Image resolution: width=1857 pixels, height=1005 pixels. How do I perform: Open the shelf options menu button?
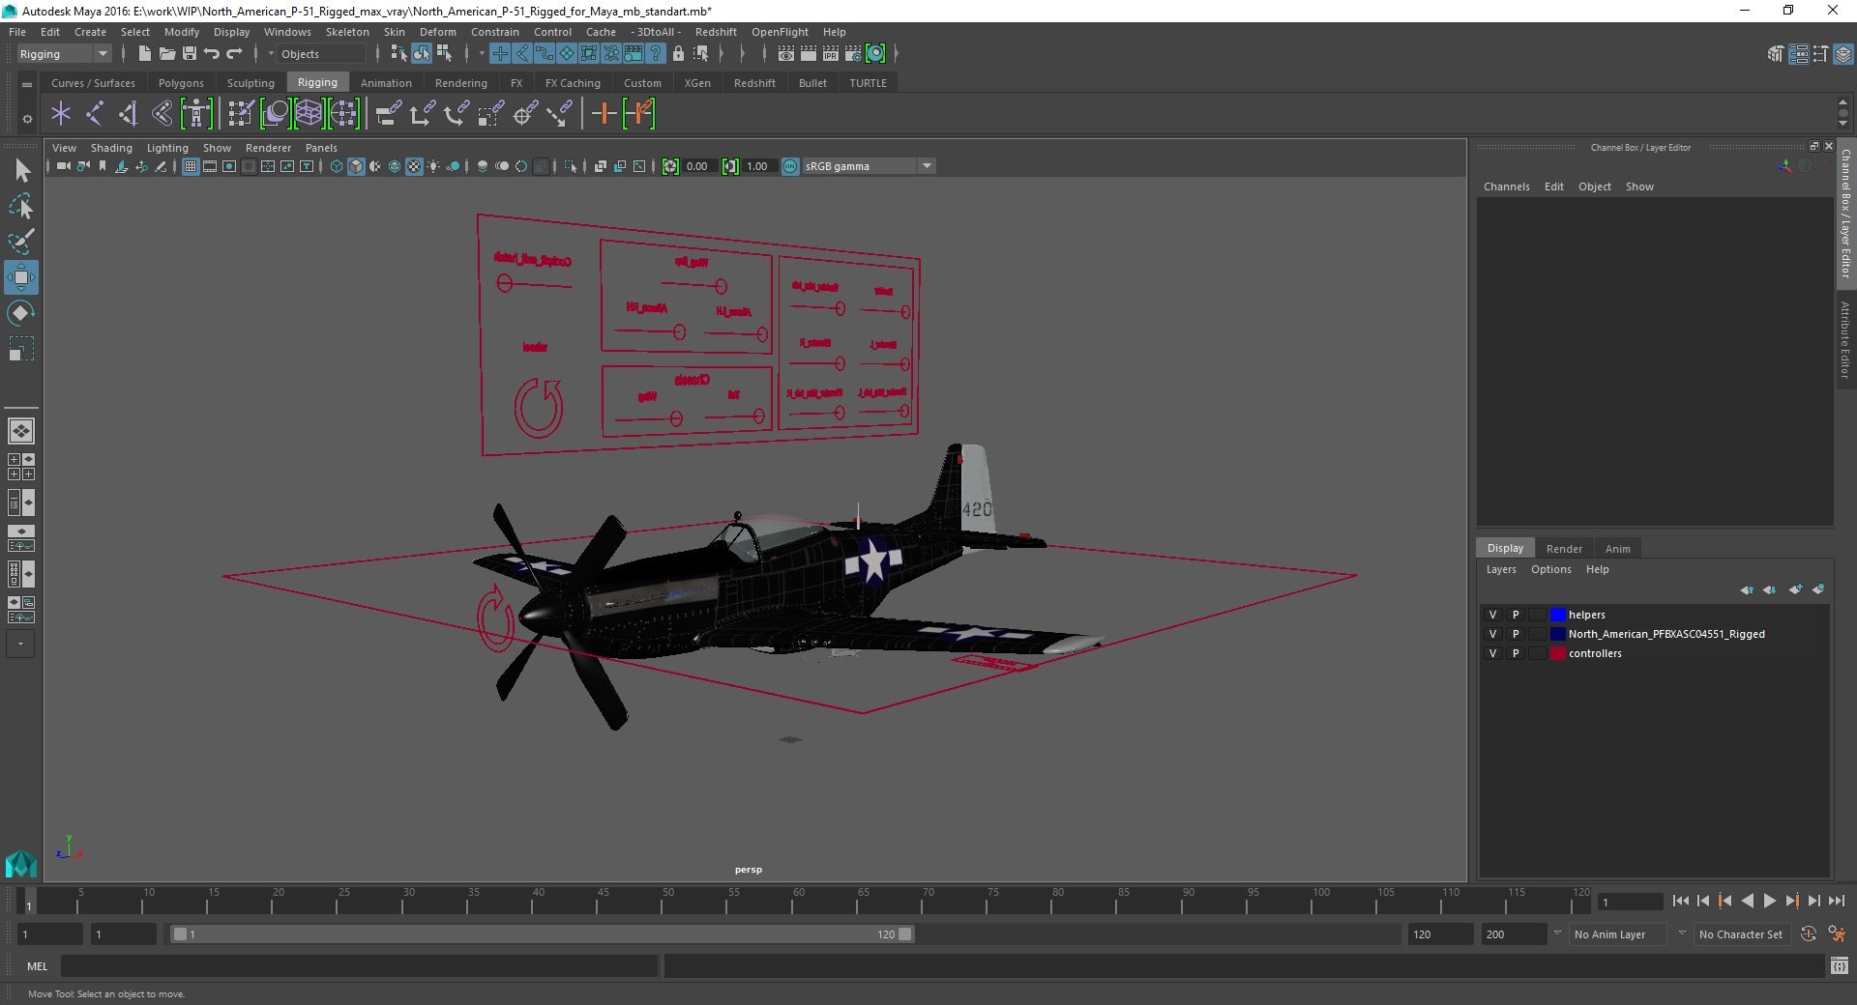pos(27,119)
